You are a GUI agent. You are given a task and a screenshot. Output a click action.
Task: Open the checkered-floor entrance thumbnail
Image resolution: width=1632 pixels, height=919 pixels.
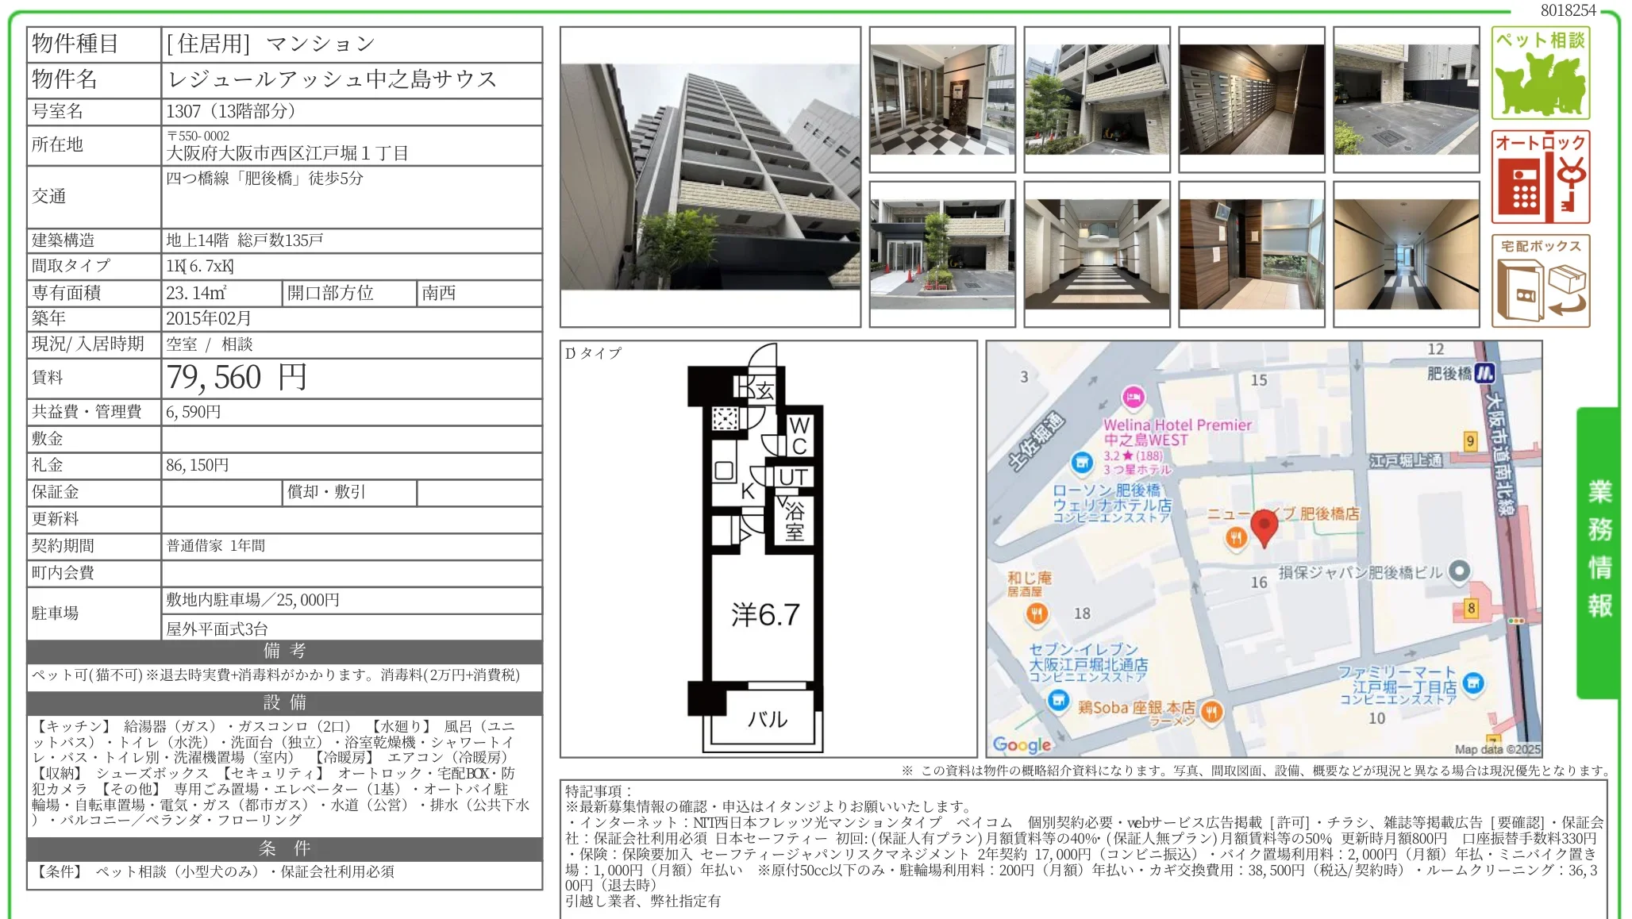pyautogui.click(x=942, y=99)
